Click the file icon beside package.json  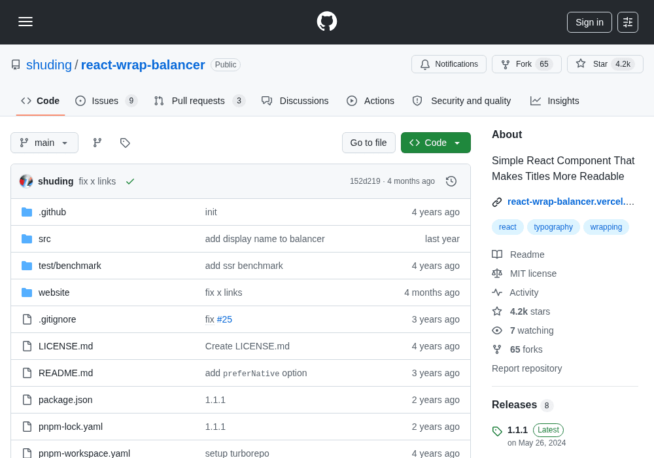tap(27, 400)
